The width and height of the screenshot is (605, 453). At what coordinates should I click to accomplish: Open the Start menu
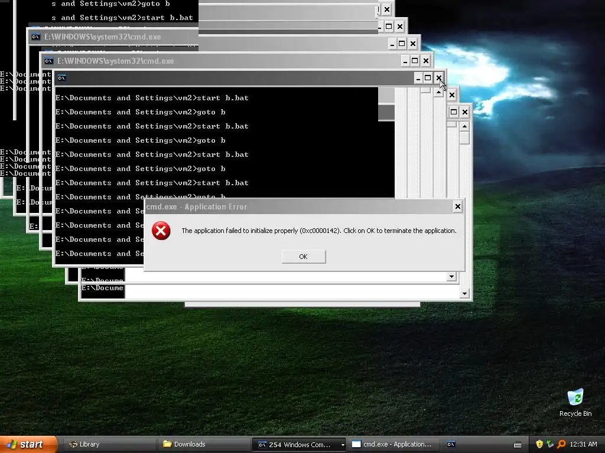coord(28,444)
